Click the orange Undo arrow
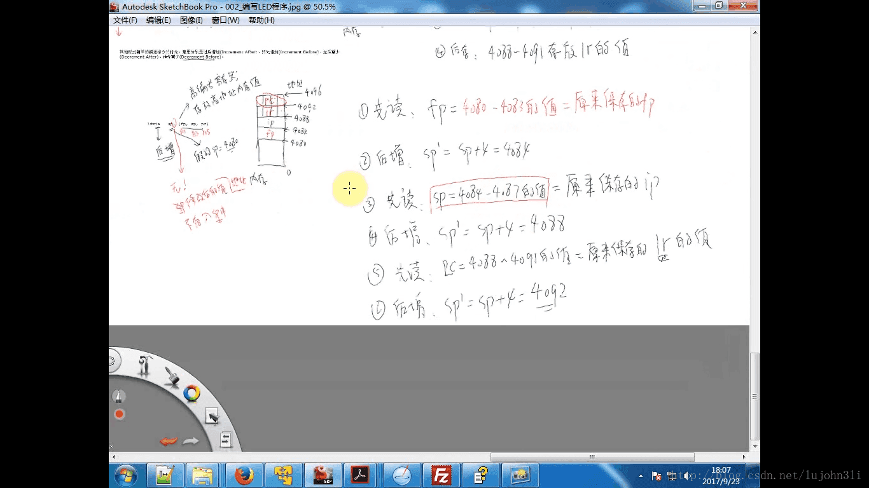 [x=168, y=440]
